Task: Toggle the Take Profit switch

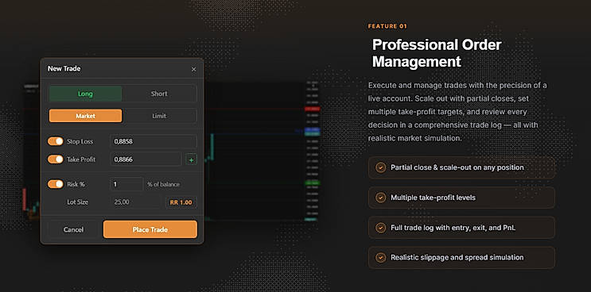Action: tap(56, 159)
